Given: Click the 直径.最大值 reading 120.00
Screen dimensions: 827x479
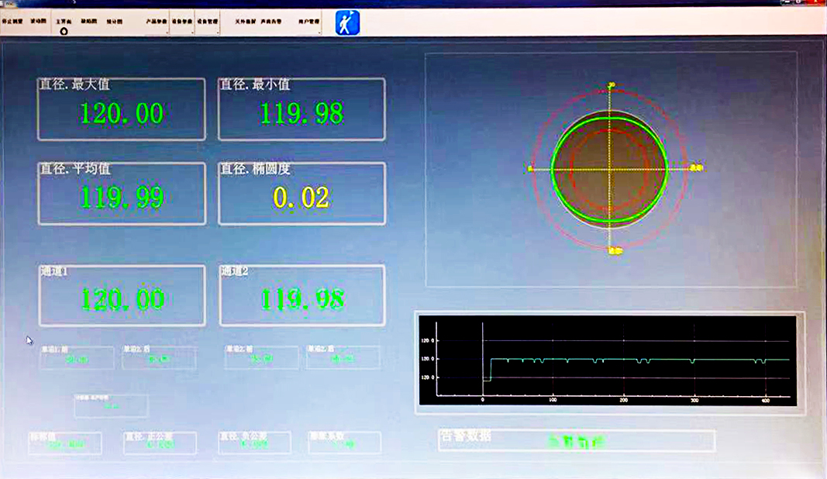Looking at the screenshot, I should coord(122,114).
